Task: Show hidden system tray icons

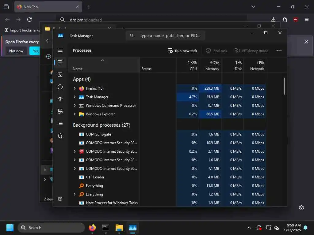Action: pyautogui.click(x=249, y=228)
